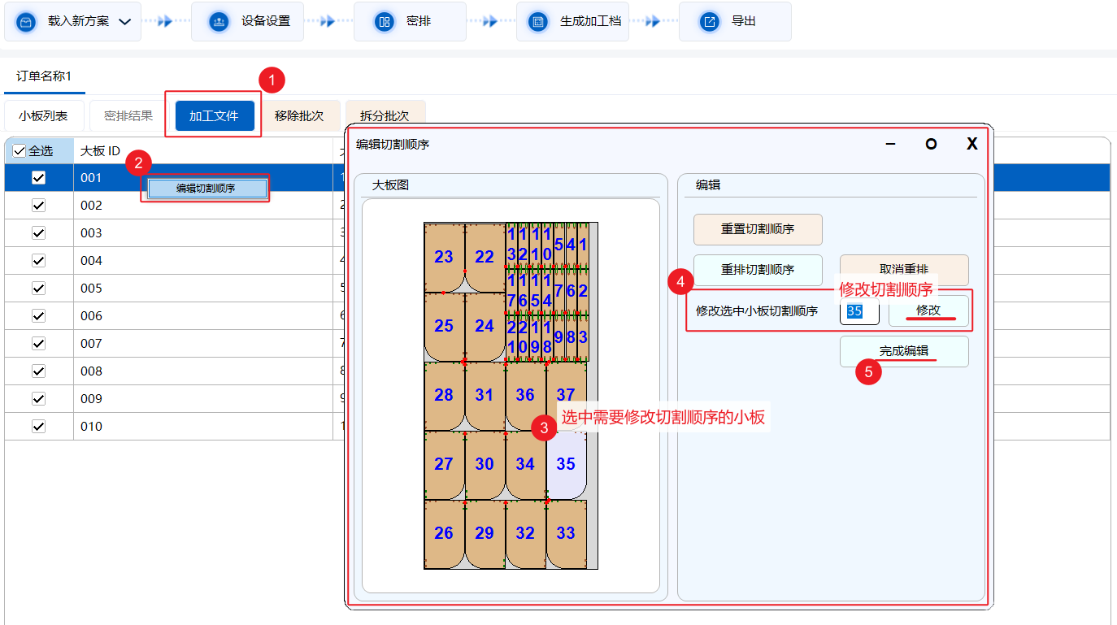The height and width of the screenshot is (625, 1117).
Task: Choose 编辑切割顺序 from the context menu
Action: tap(206, 189)
